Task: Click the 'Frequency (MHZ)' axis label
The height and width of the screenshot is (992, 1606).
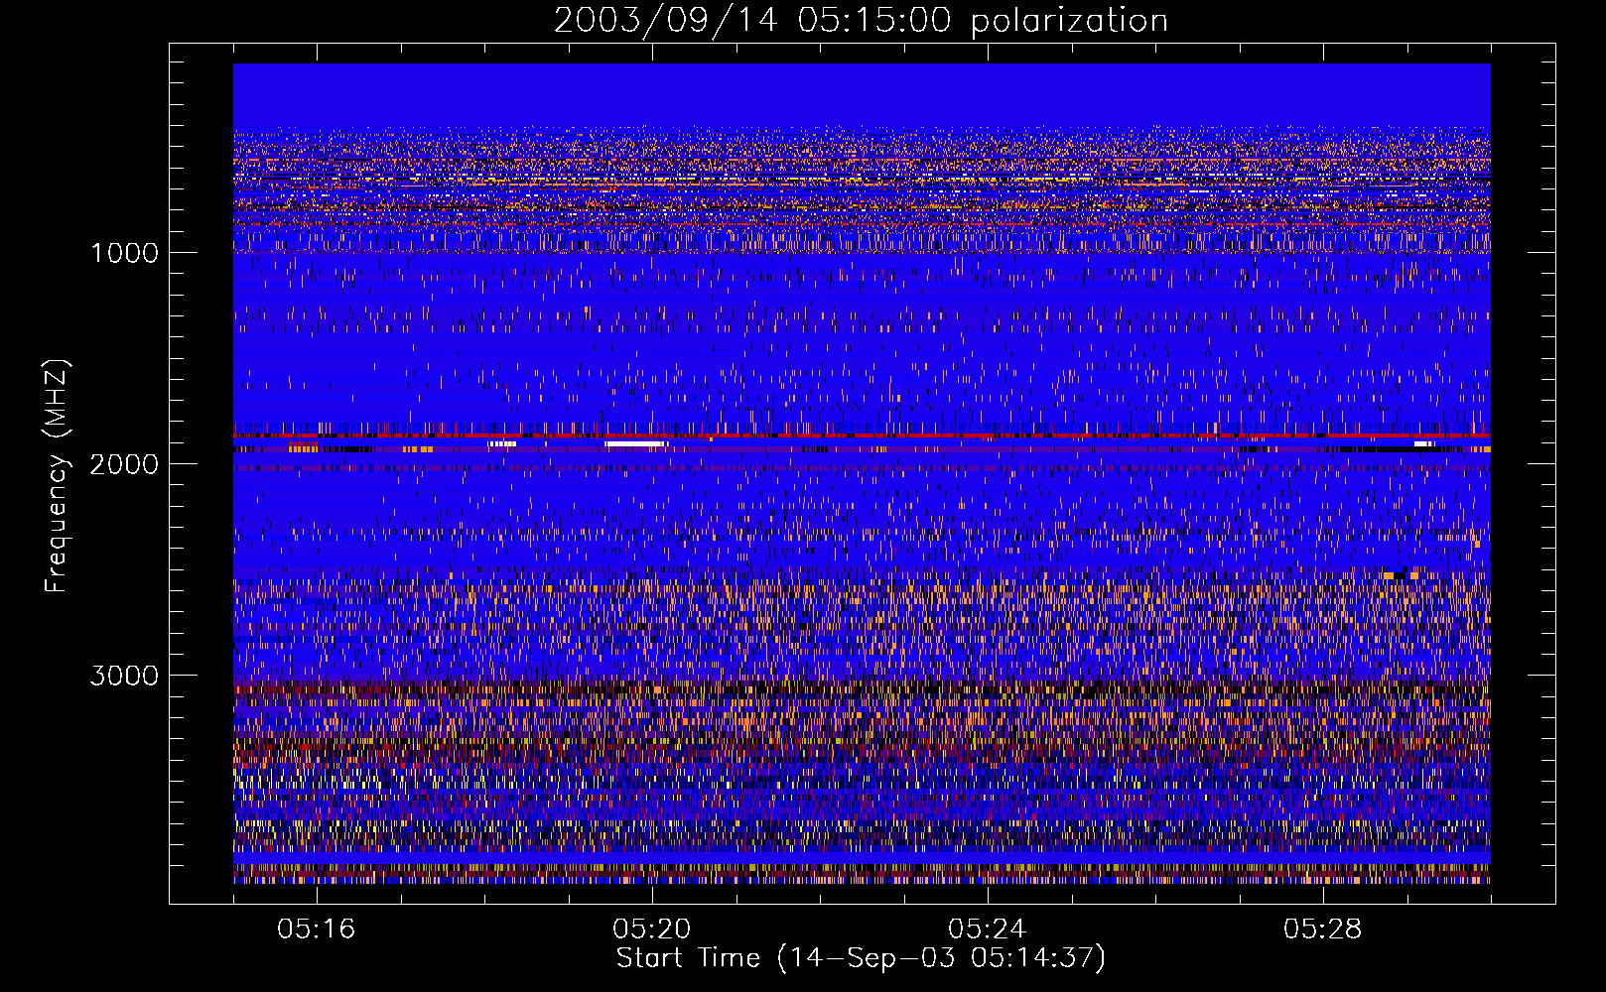Action: click(x=57, y=476)
